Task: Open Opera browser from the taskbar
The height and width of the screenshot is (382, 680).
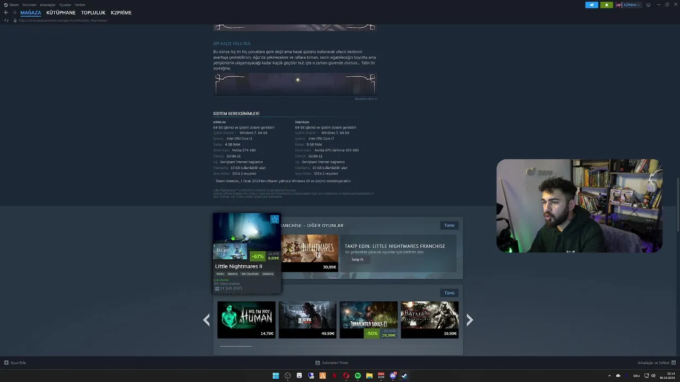Action: (x=346, y=376)
